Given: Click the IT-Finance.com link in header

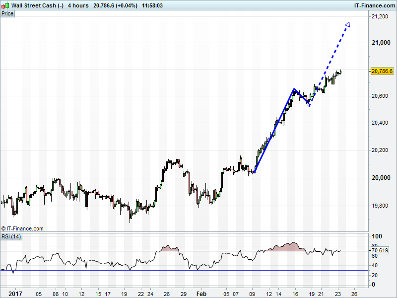Looking at the screenshot, I should point(375,5).
